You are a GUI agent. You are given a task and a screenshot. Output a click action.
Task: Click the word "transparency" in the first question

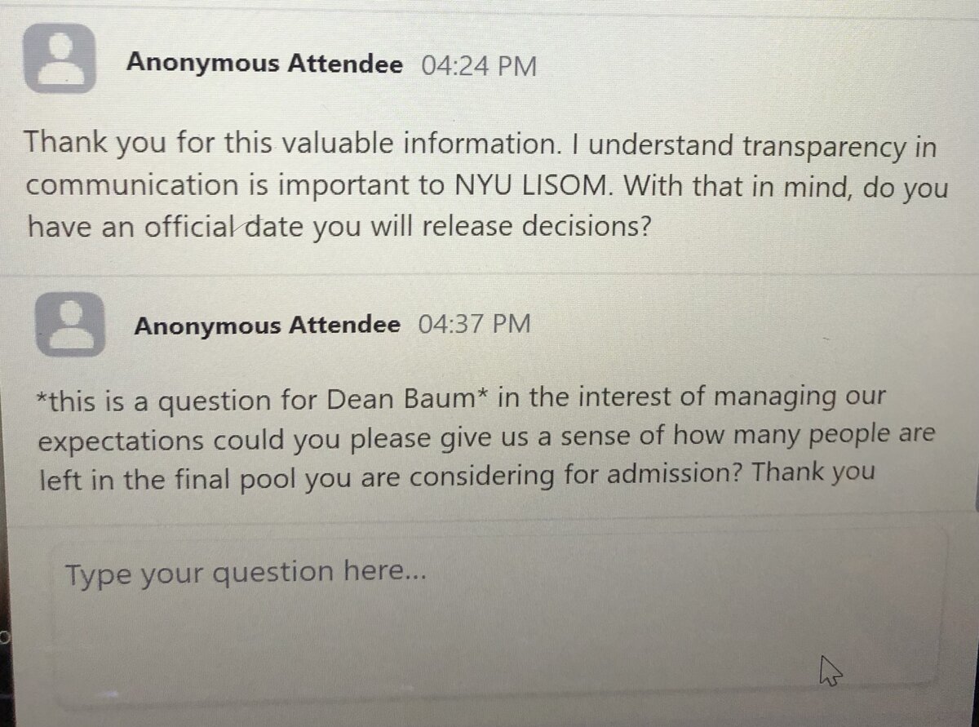coord(825,147)
